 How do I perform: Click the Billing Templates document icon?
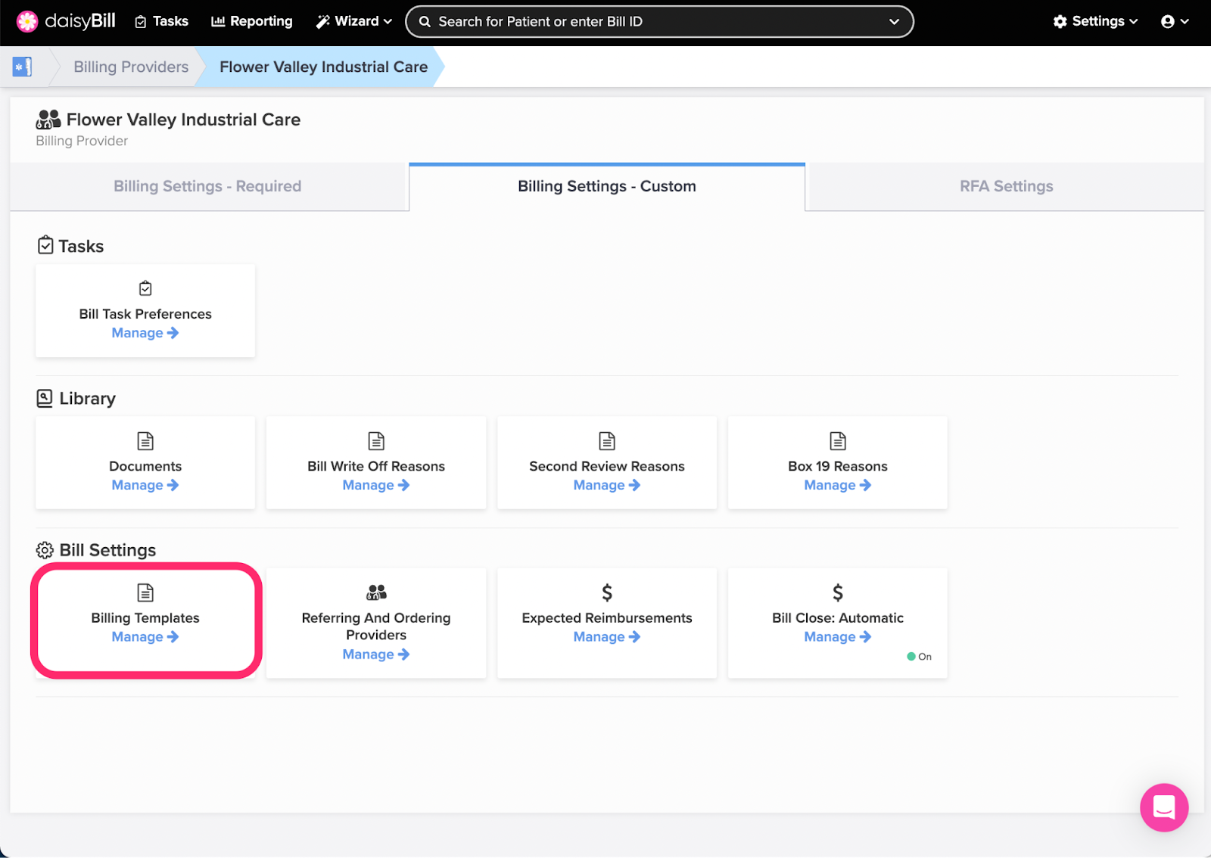[145, 592]
